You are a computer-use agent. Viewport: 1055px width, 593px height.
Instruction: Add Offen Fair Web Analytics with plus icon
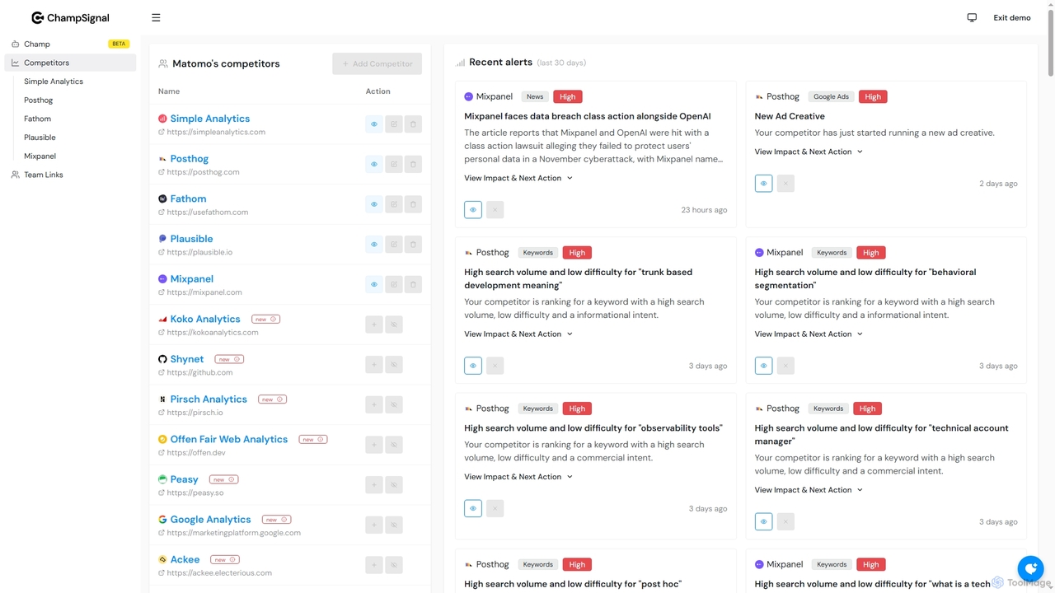tap(374, 445)
